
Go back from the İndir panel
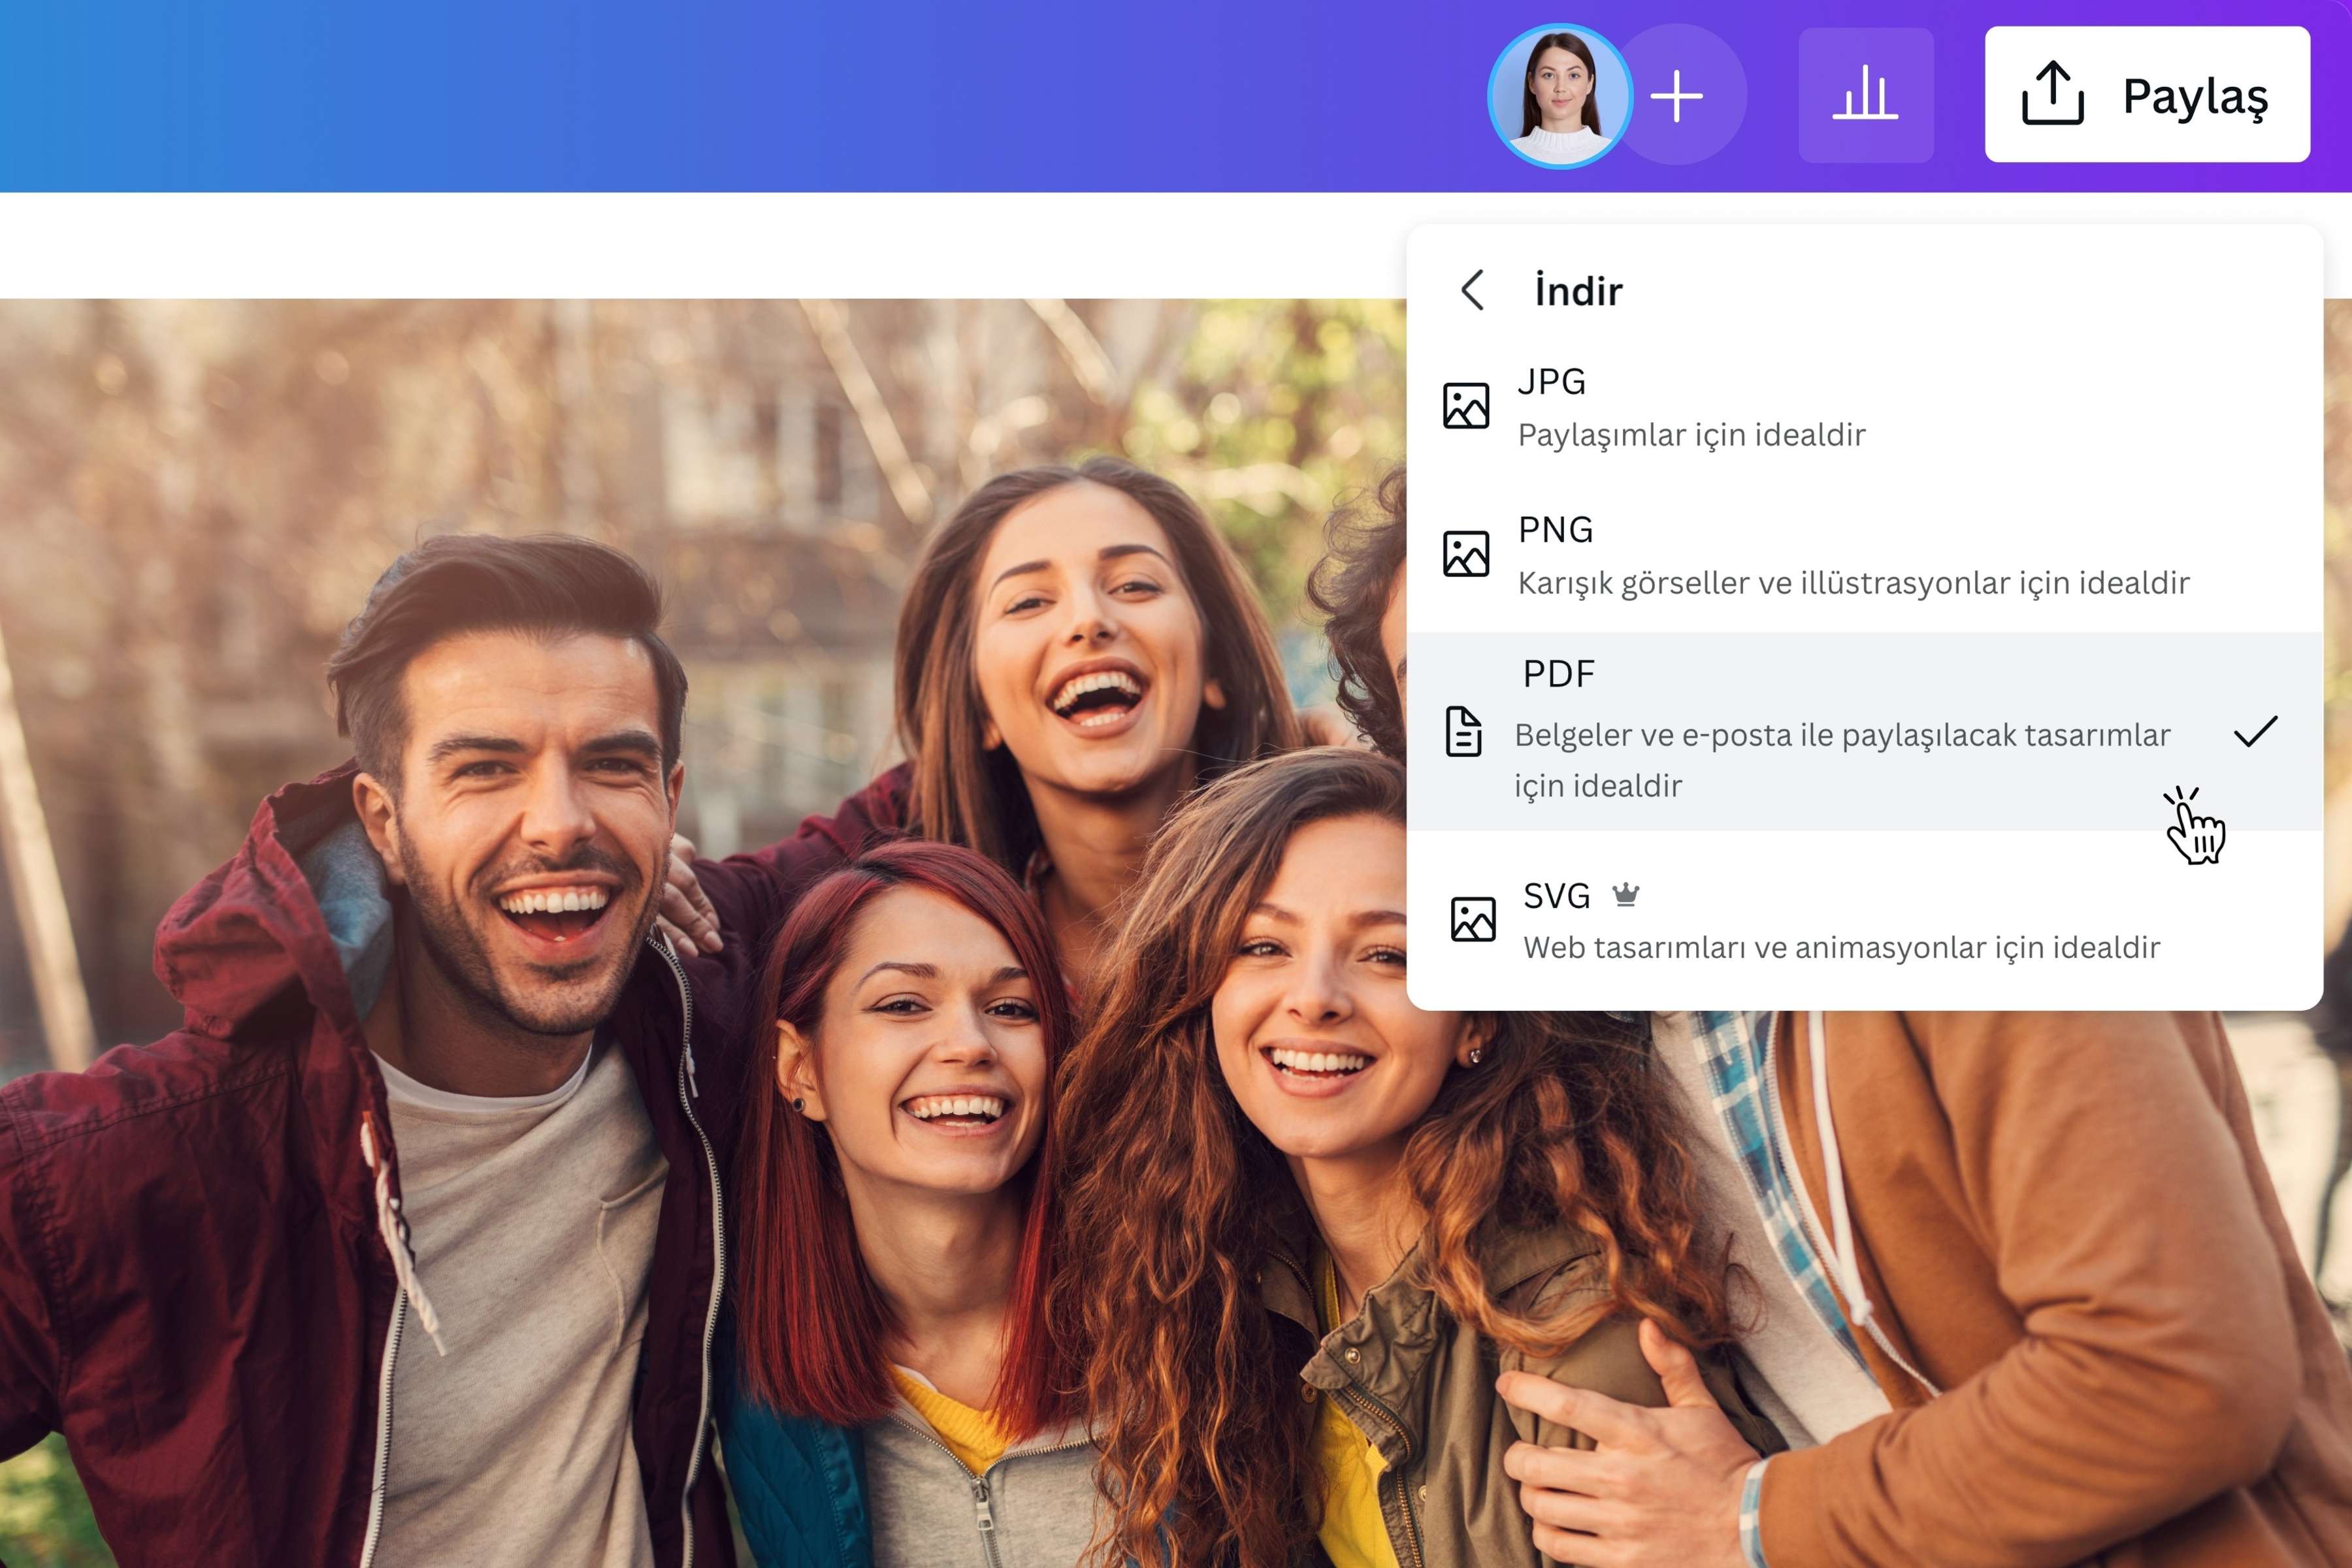click(x=1472, y=290)
